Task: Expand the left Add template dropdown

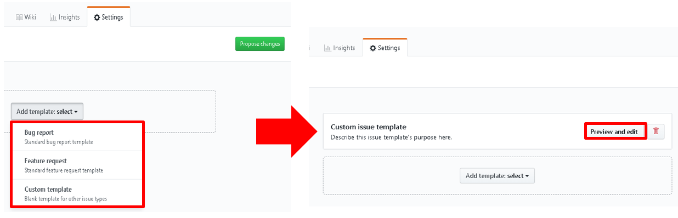Action: tap(47, 111)
